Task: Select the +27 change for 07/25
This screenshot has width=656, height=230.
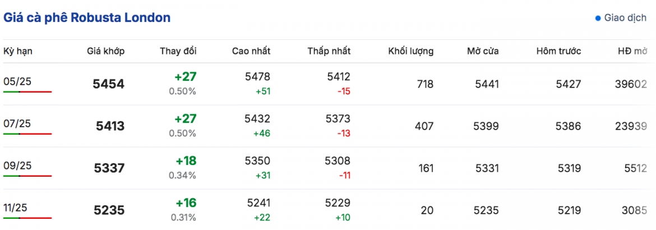Action: [186, 119]
